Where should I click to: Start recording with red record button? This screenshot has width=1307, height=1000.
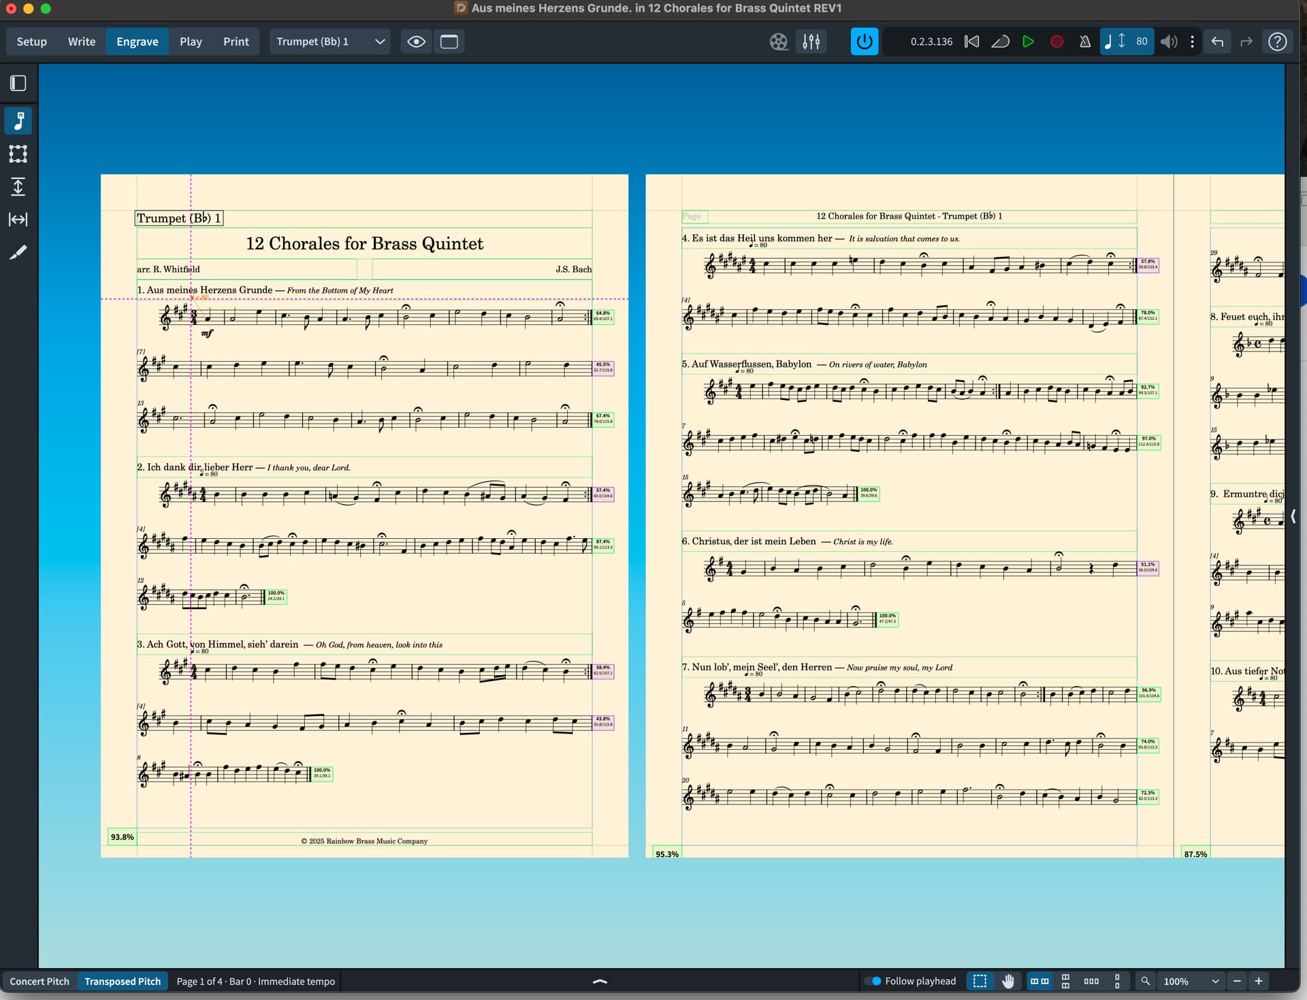coord(1056,42)
